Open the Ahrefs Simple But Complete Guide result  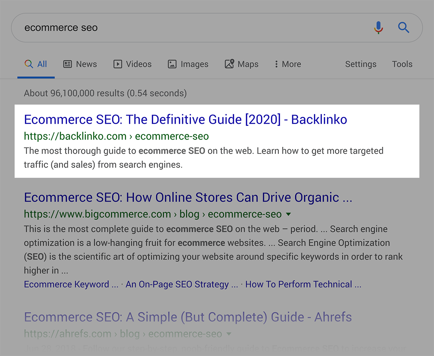pyautogui.click(x=188, y=317)
